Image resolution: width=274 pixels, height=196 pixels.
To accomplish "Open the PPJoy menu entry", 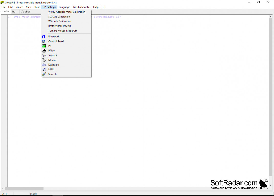I will [x=67, y=51].
